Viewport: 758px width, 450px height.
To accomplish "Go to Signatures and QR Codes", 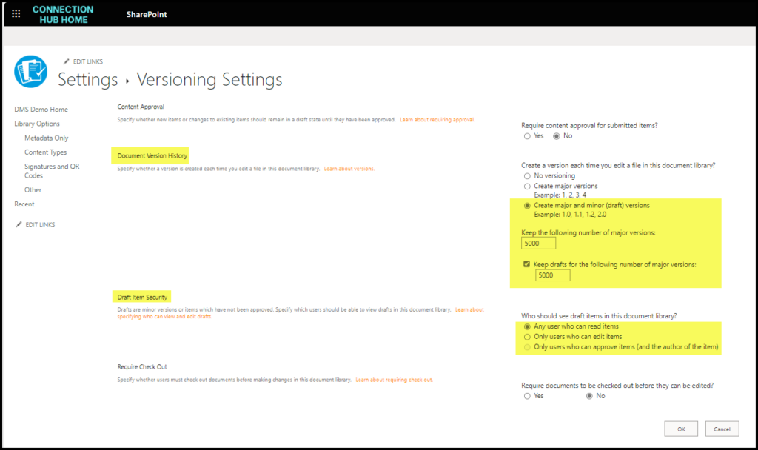I will coord(52,171).
